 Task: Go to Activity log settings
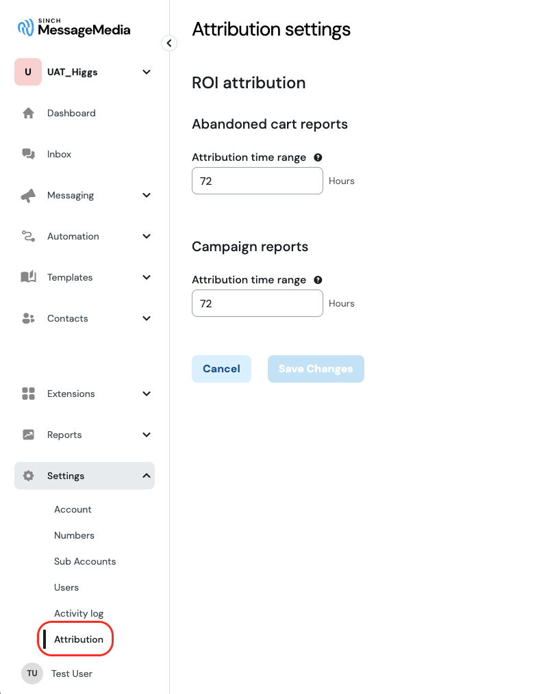79,613
